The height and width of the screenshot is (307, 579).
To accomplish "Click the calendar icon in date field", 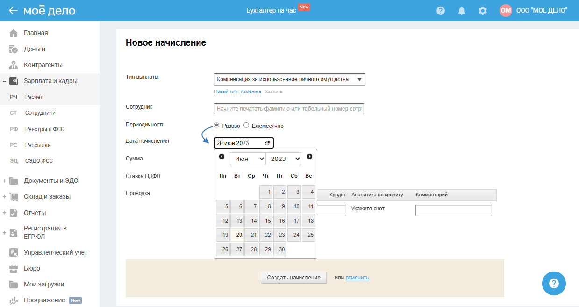I will click(x=268, y=143).
